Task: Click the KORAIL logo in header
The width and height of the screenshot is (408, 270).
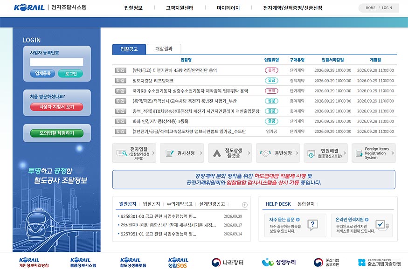Action: tap(29, 7)
